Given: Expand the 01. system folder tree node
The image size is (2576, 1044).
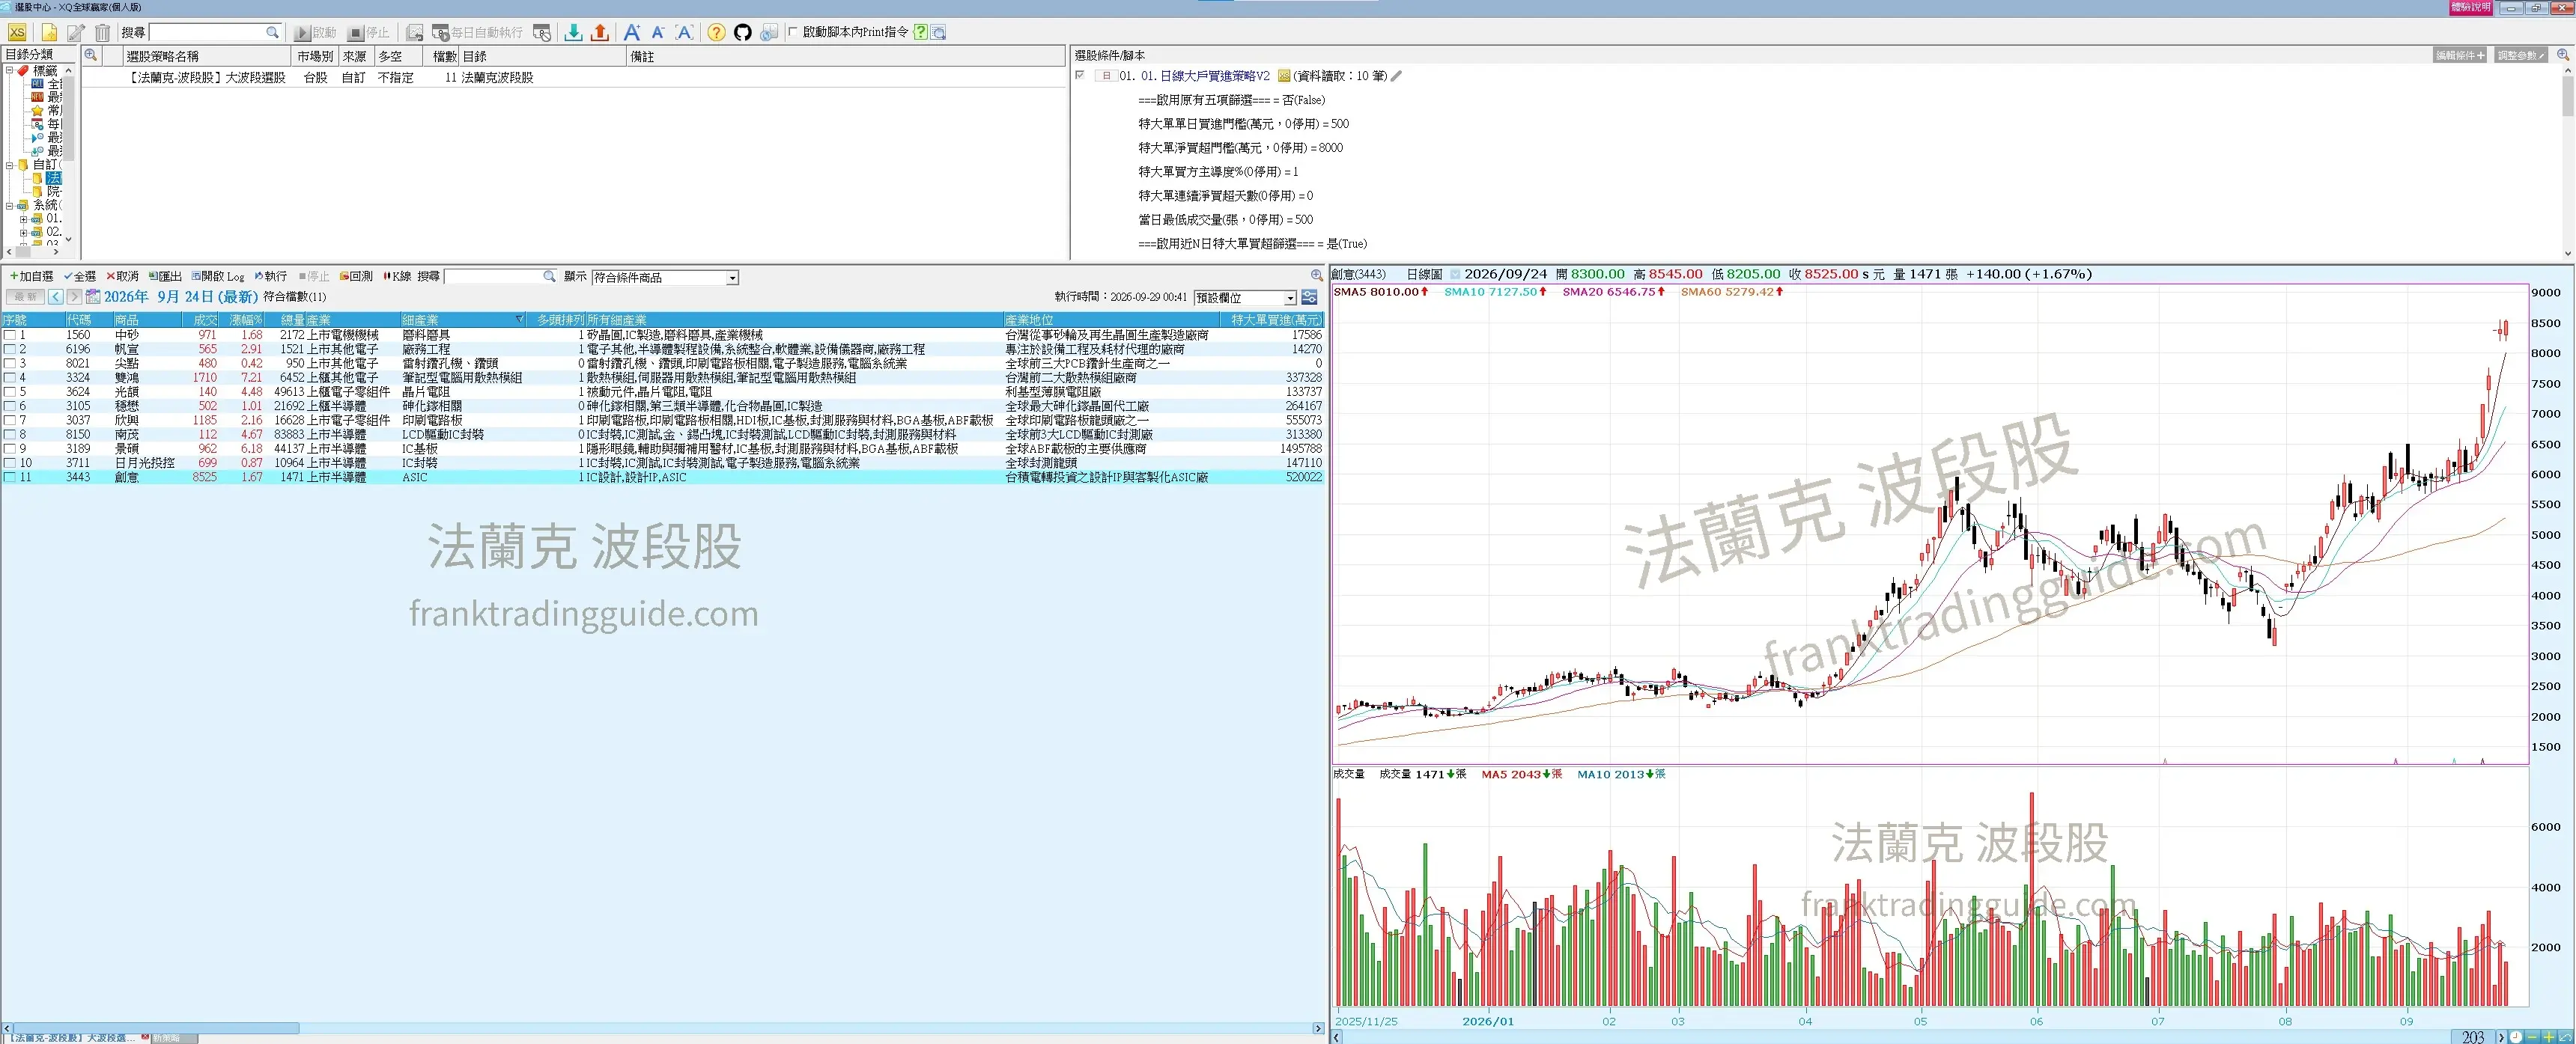Looking at the screenshot, I should [x=23, y=219].
